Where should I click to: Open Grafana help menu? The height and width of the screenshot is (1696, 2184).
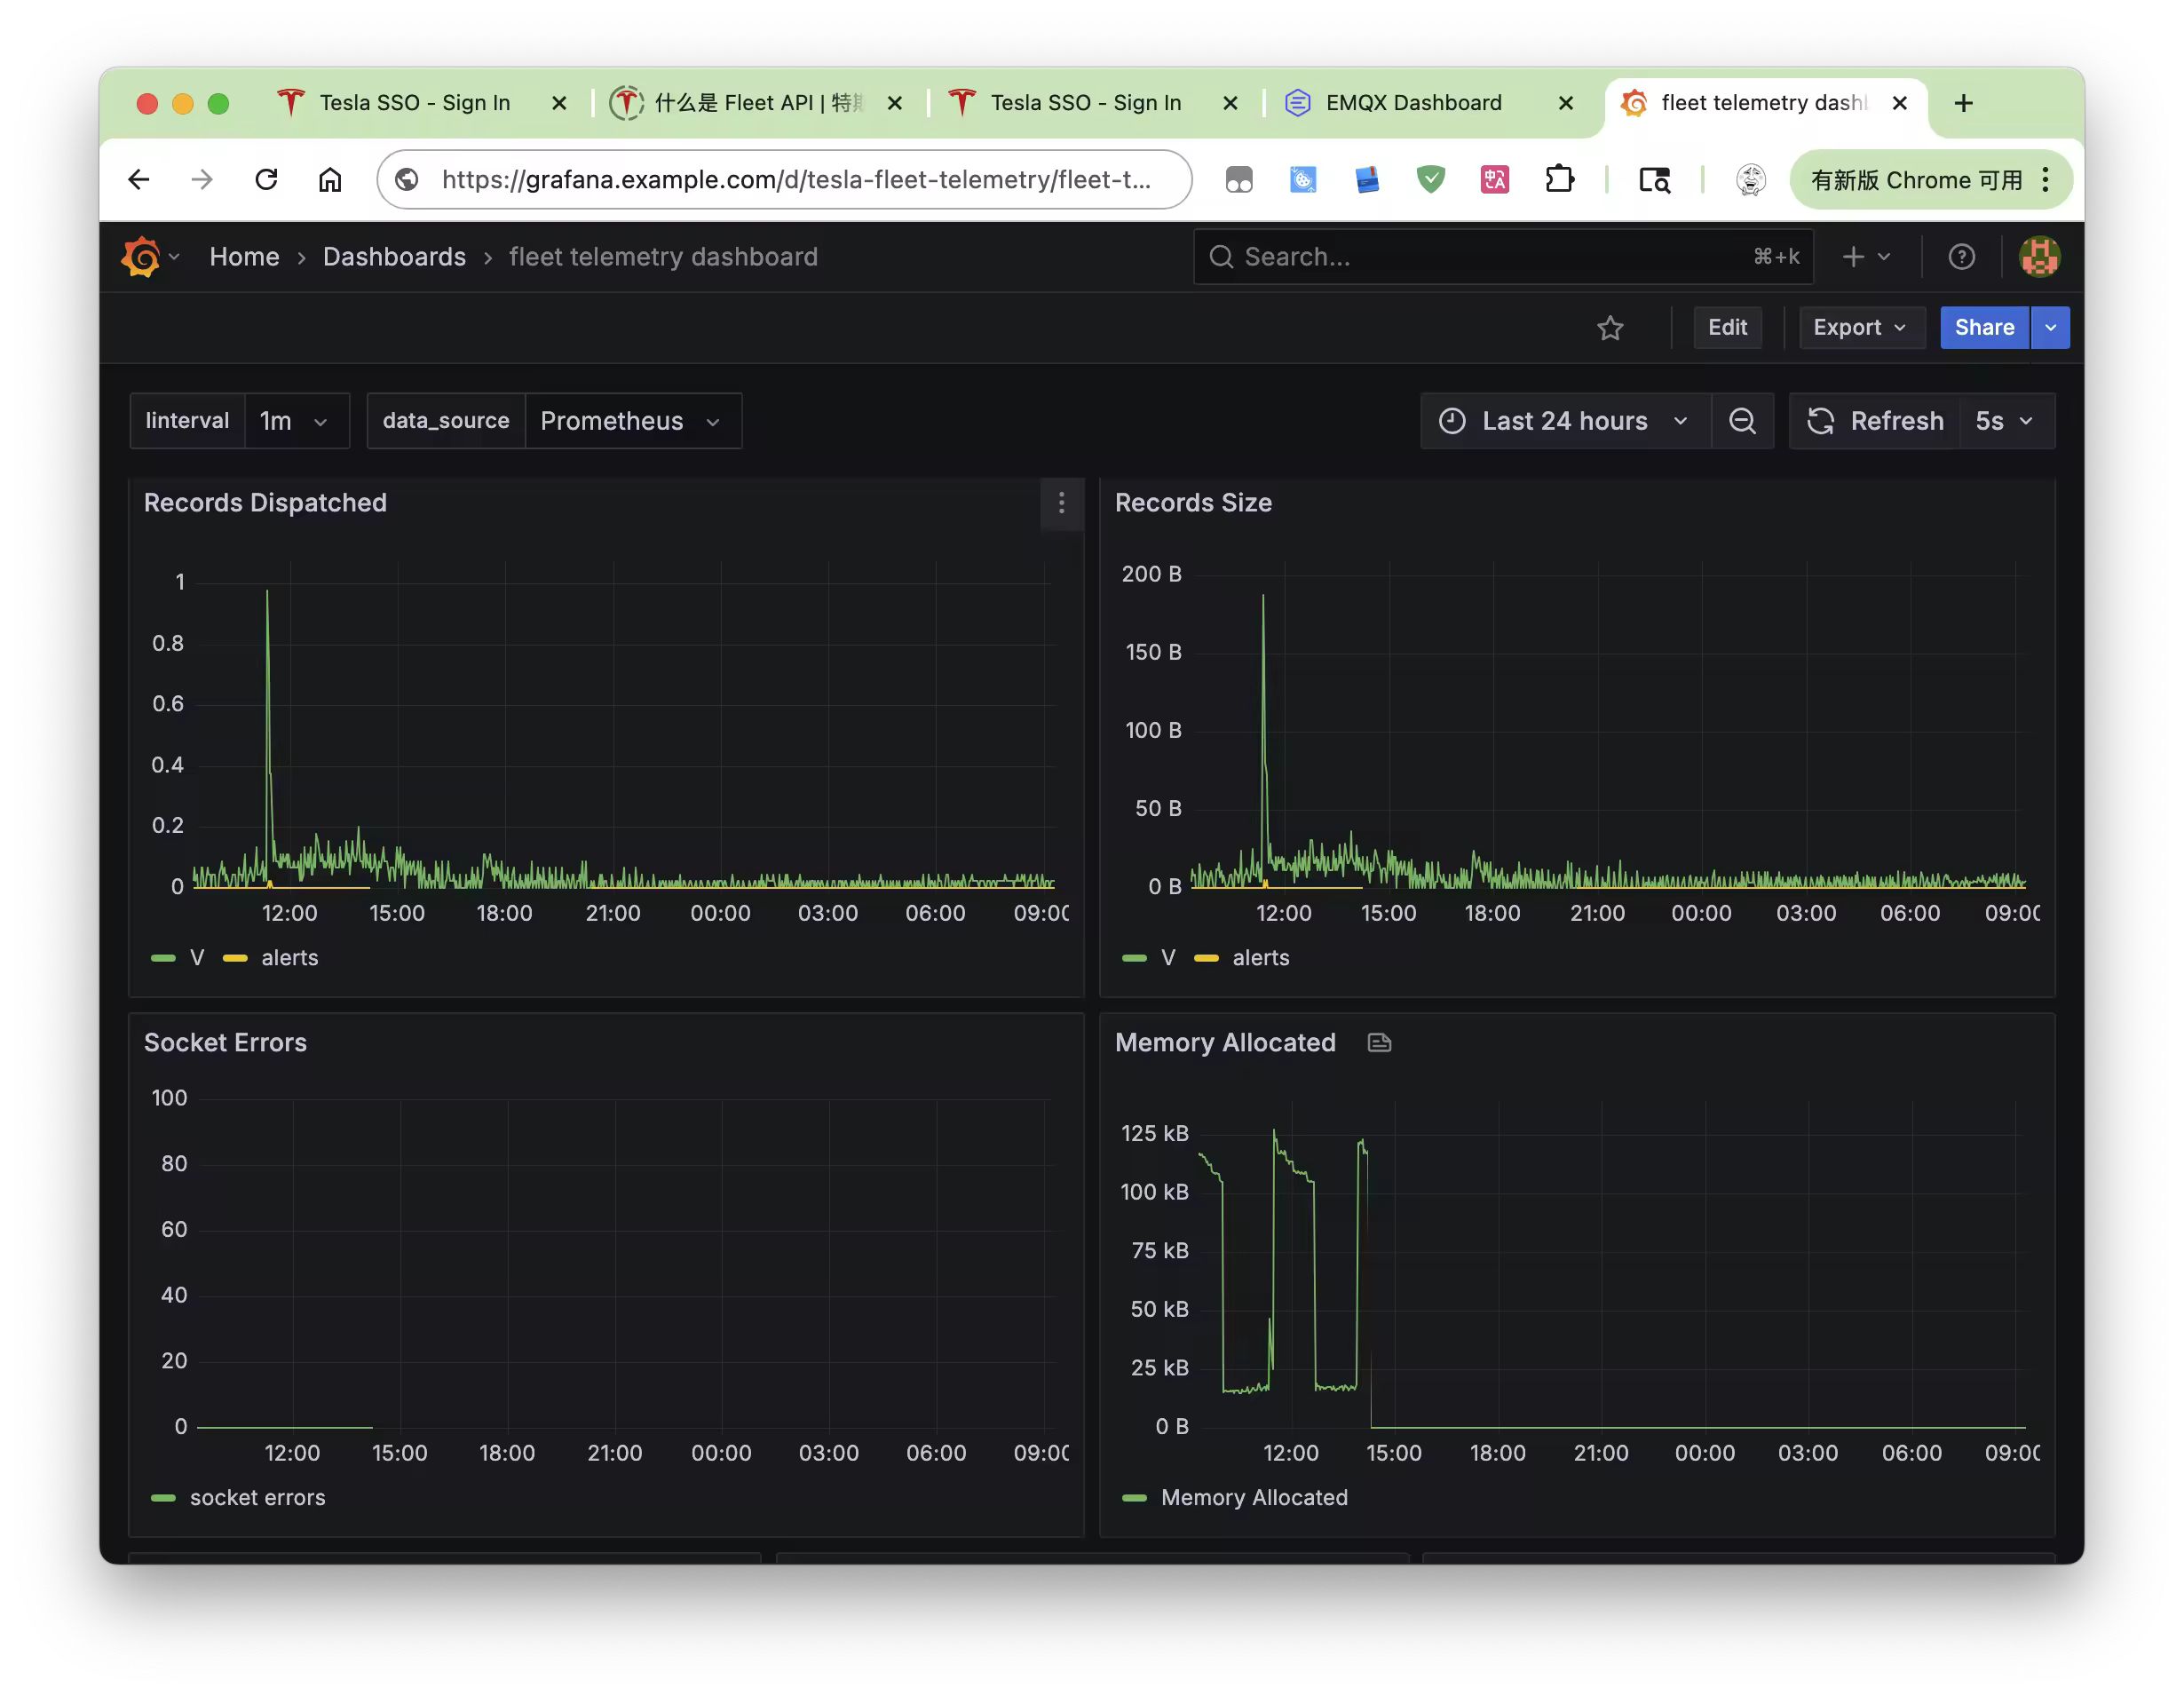point(1962,257)
